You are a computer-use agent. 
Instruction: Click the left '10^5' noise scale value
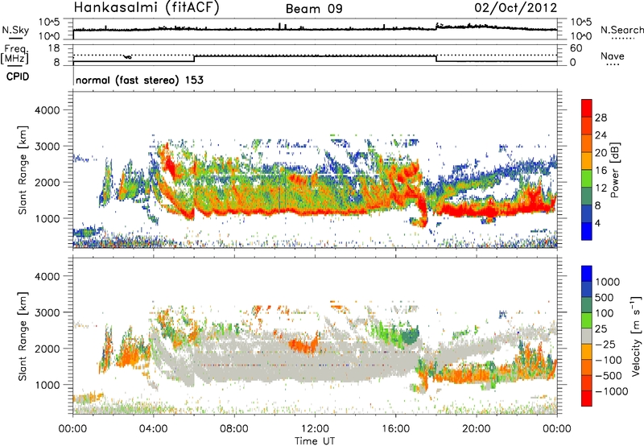(50, 22)
